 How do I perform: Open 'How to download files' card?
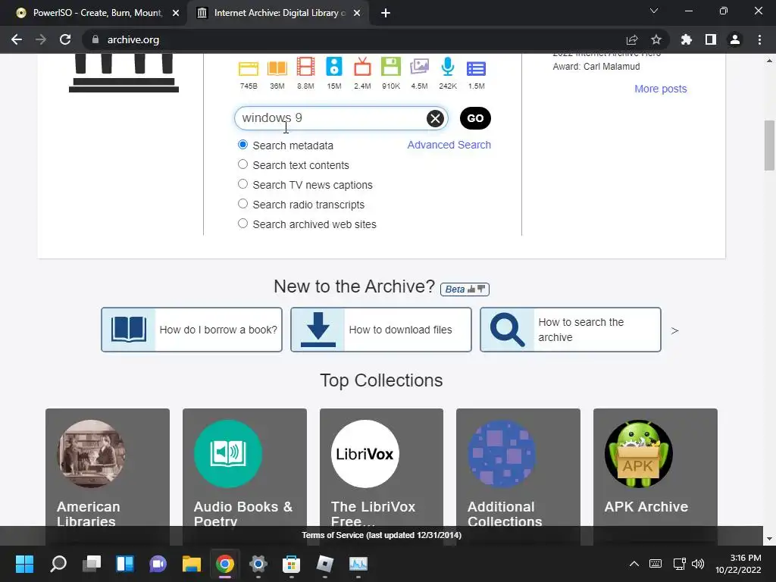coord(381,330)
